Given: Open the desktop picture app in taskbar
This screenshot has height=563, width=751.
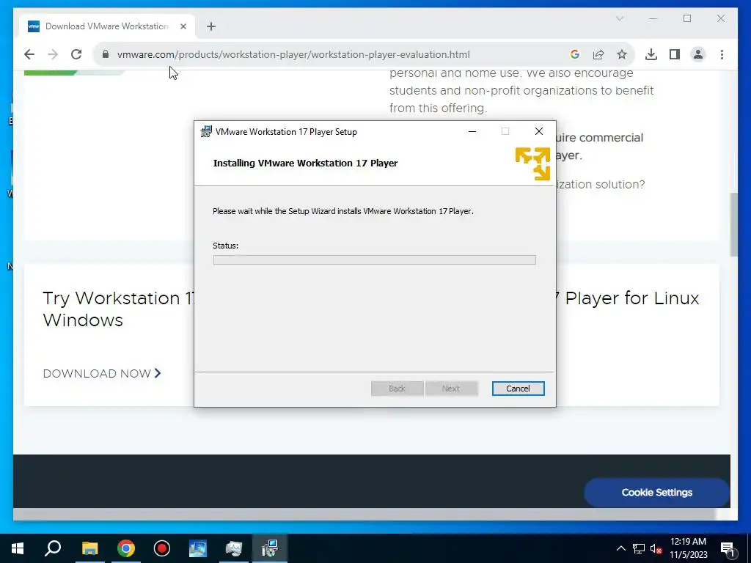Looking at the screenshot, I should coord(198,548).
